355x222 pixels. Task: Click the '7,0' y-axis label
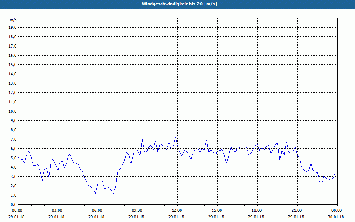(14, 139)
